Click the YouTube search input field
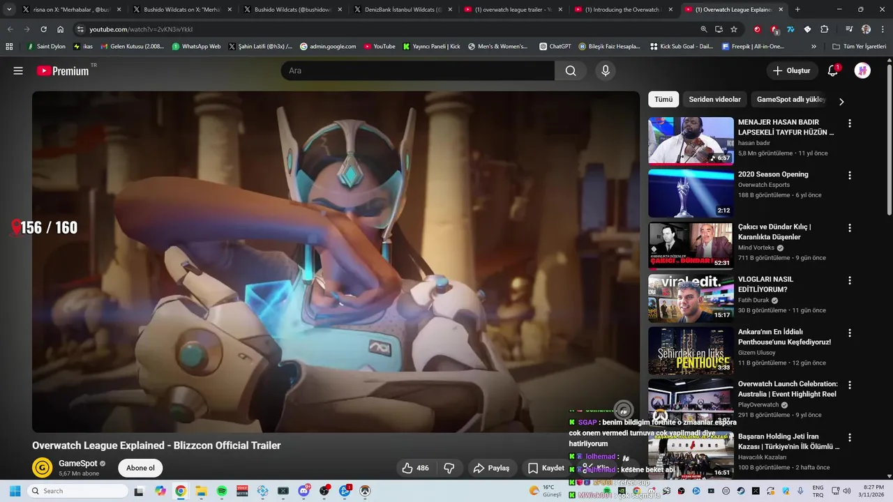The width and height of the screenshot is (893, 502). click(x=418, y=70)
